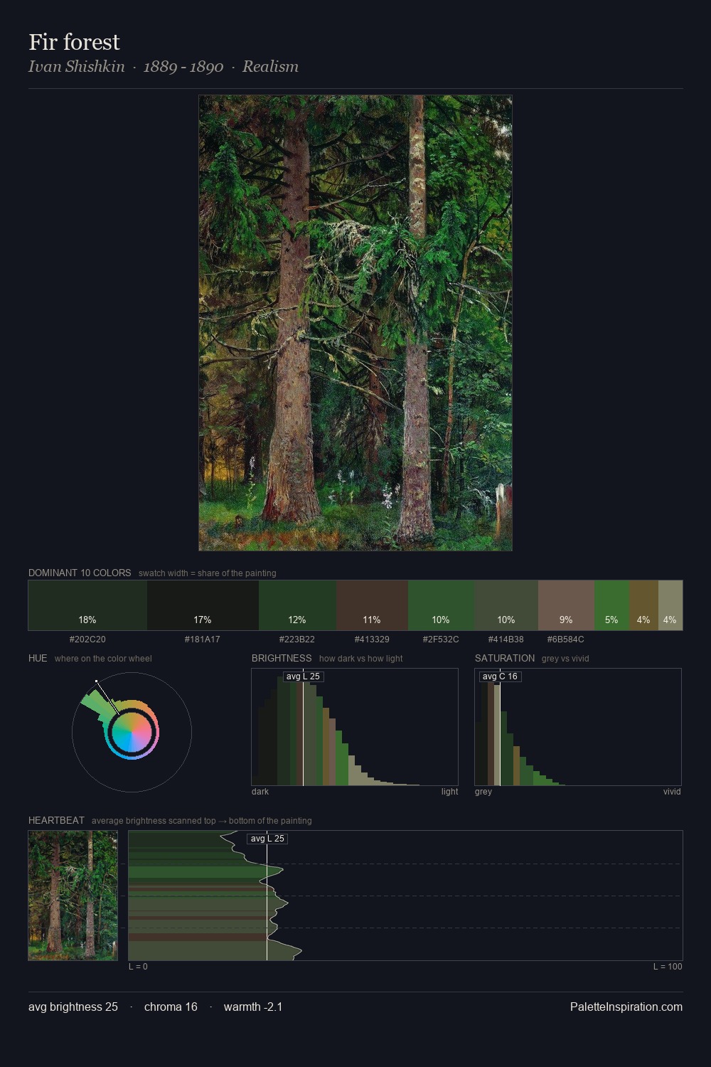Click 'warmth -2.1' in the footer
This screenshot has width=711, height=1067.
[x=253, y=1007]
